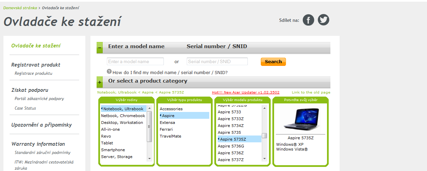The height and width of the screenshot is (171, 427).
Task: Select Aspire 5735 model
Action: point(229,132)
